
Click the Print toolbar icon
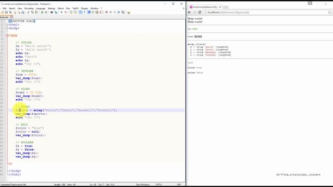click(23, 12)
